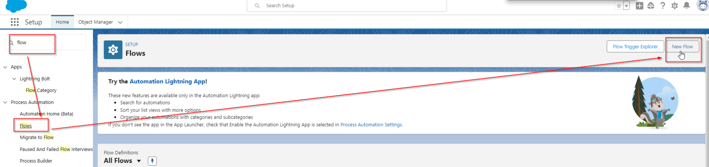Collapse the Process Automation section
The height and width of the screenshot is (167, 709).
pos(5,102)
